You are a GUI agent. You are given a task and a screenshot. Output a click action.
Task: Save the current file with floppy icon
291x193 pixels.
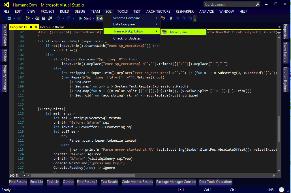point(44,18)
